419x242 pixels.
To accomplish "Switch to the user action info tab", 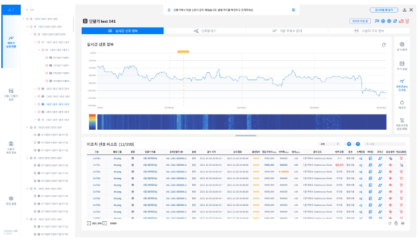I will [x=369, y=31].
